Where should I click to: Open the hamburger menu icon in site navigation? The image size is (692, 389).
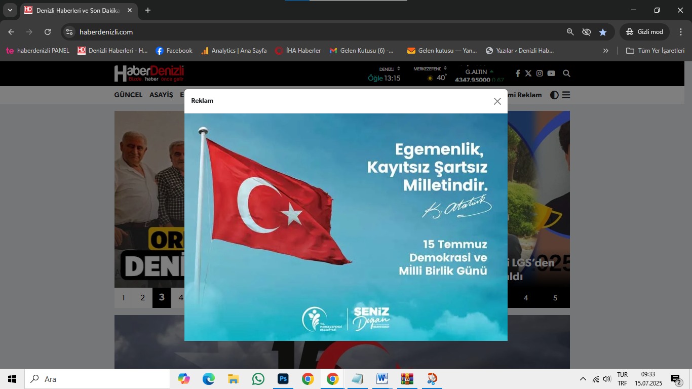(x=566, y=95)
